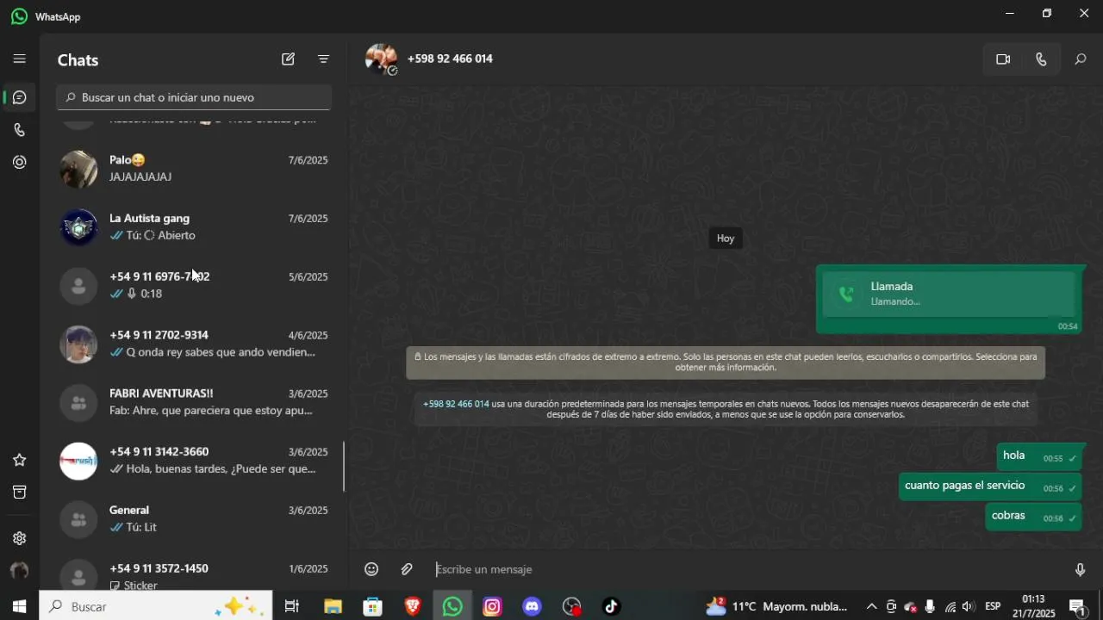Open Archived chats from the sidebar

click(x=19, y=492)
